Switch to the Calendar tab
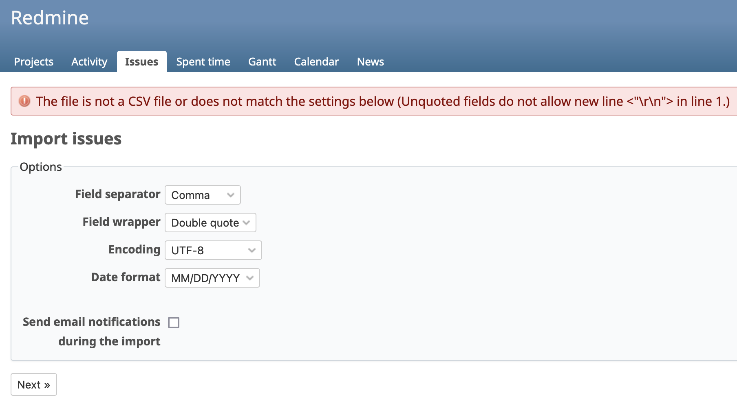737x406 pixels. tap(316, 62)
